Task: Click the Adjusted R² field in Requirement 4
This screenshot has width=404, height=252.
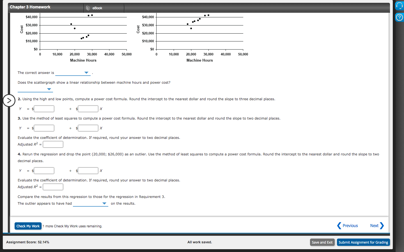Action: (x=53, y=187)
